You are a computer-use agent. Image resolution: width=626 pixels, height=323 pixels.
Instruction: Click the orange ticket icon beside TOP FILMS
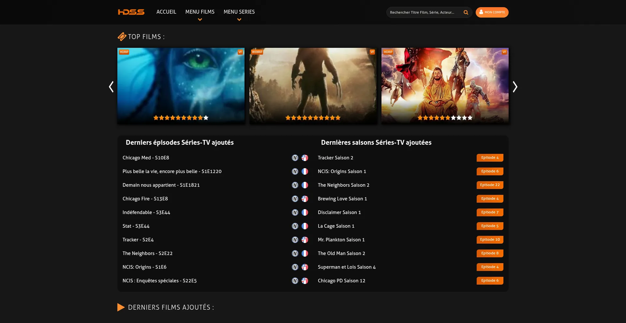122,37
